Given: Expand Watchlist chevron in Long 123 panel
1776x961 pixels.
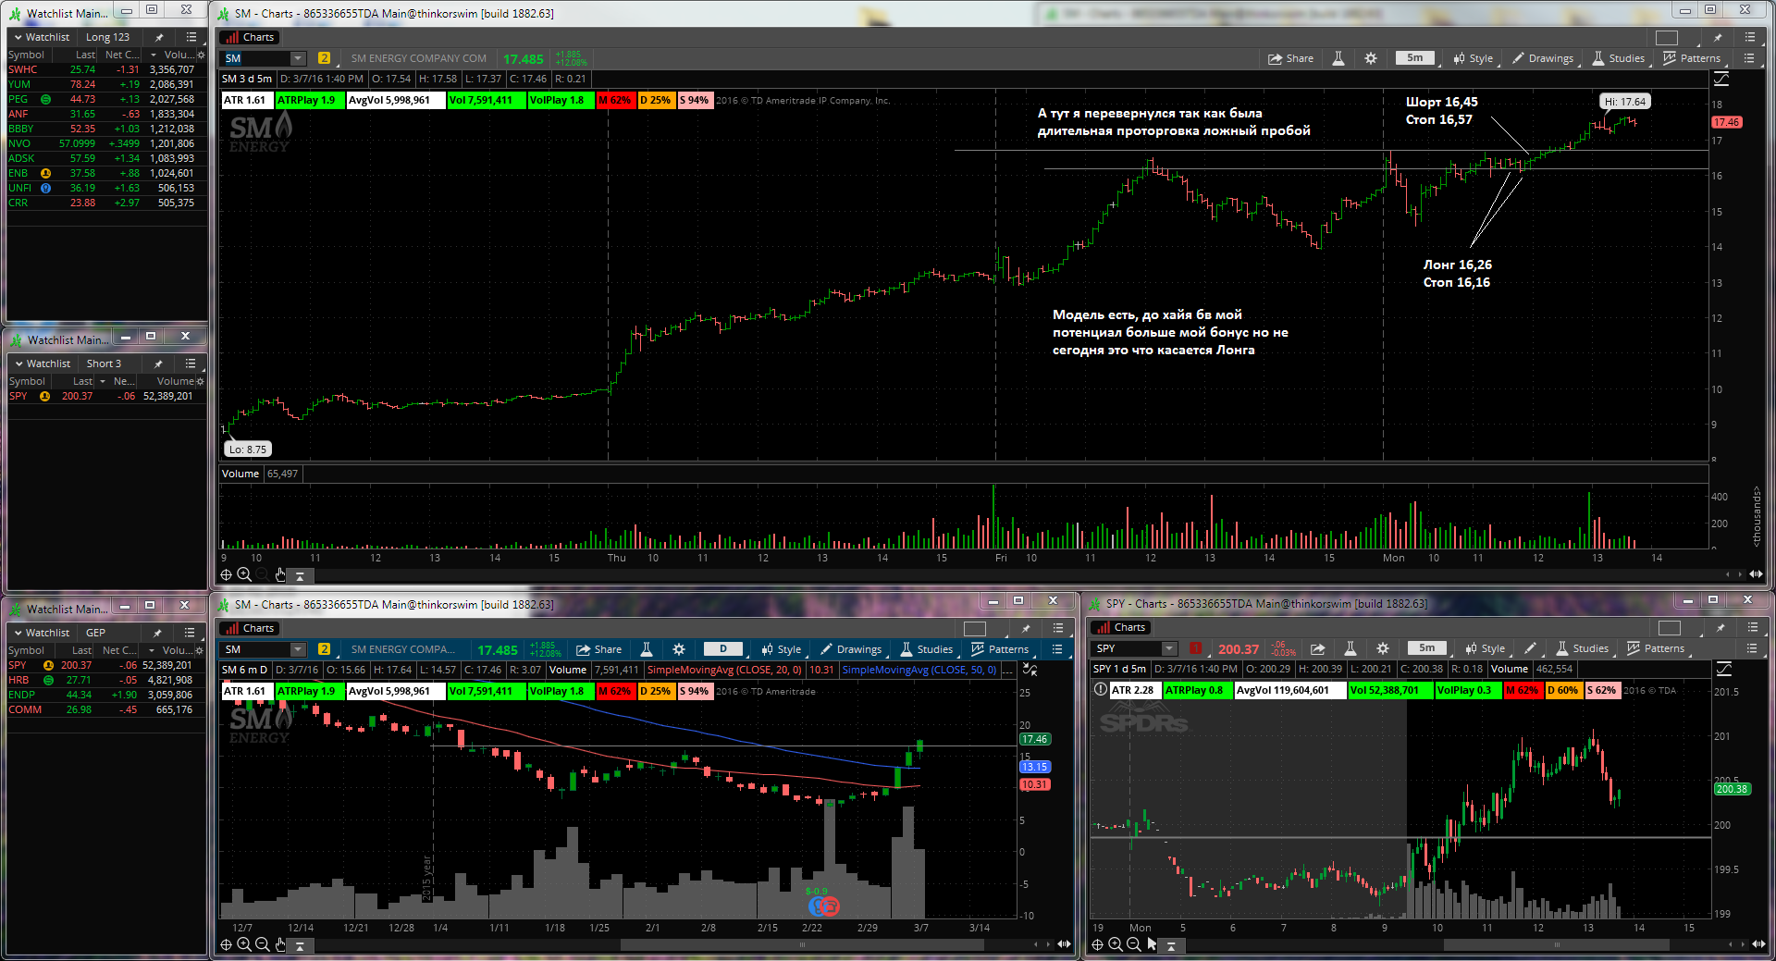Looking at the screenshot, I should coord(18,37).
